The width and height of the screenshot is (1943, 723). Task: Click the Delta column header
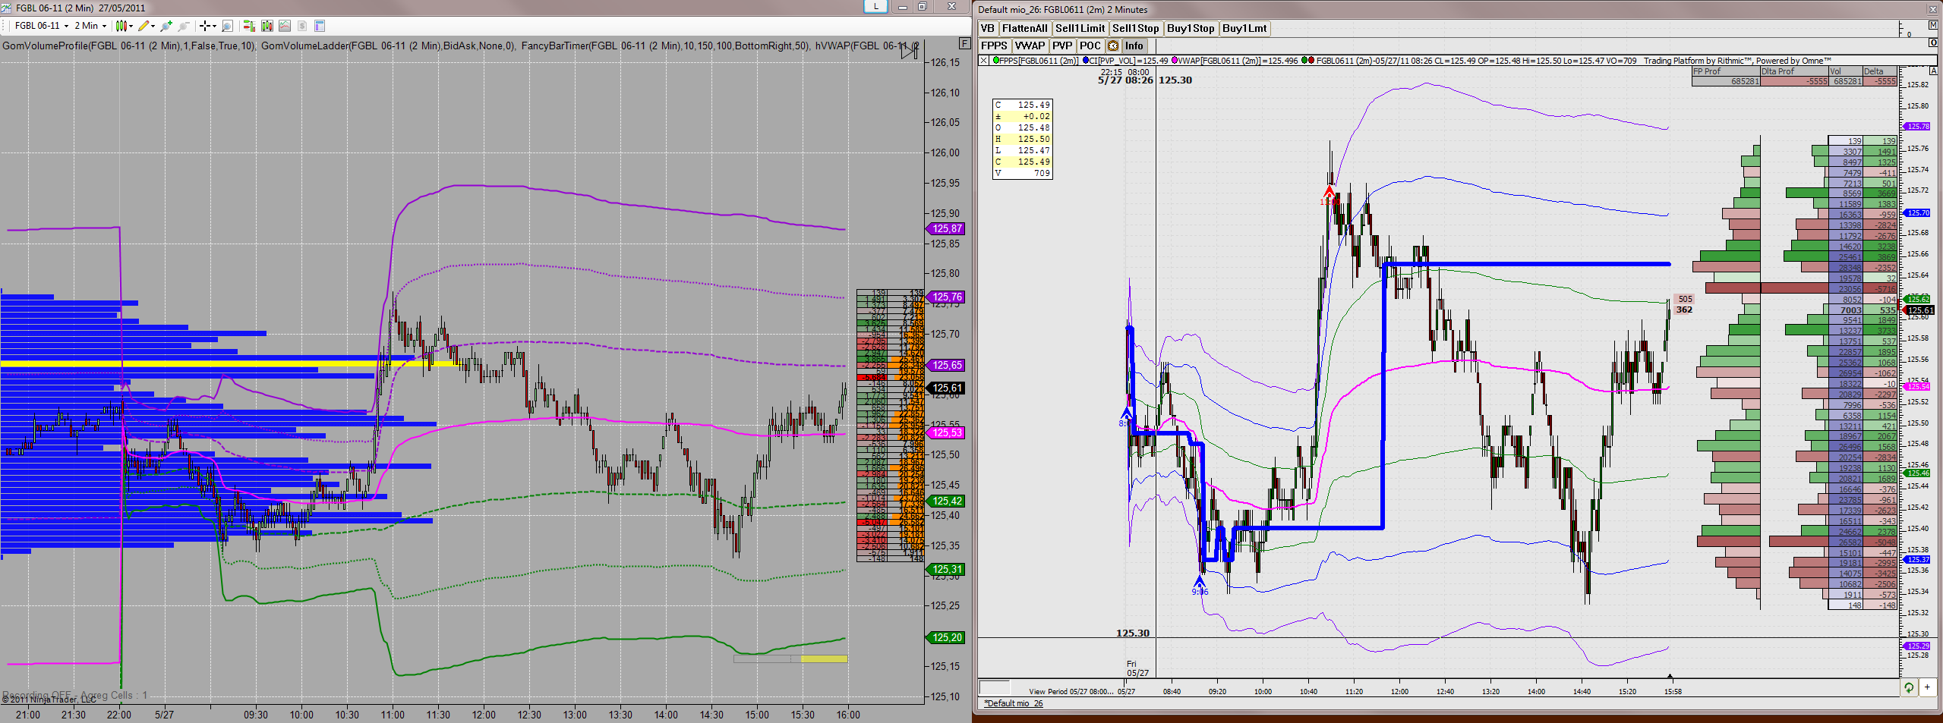(x=1880, y=71)
